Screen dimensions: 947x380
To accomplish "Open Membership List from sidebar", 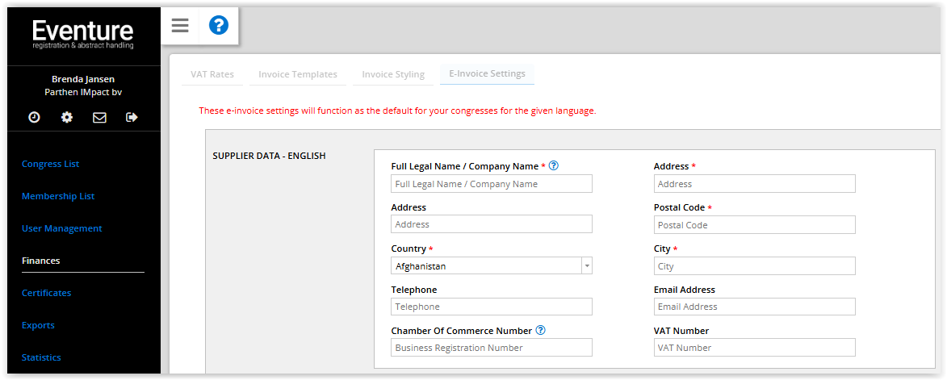I will [x=58, y=196].
